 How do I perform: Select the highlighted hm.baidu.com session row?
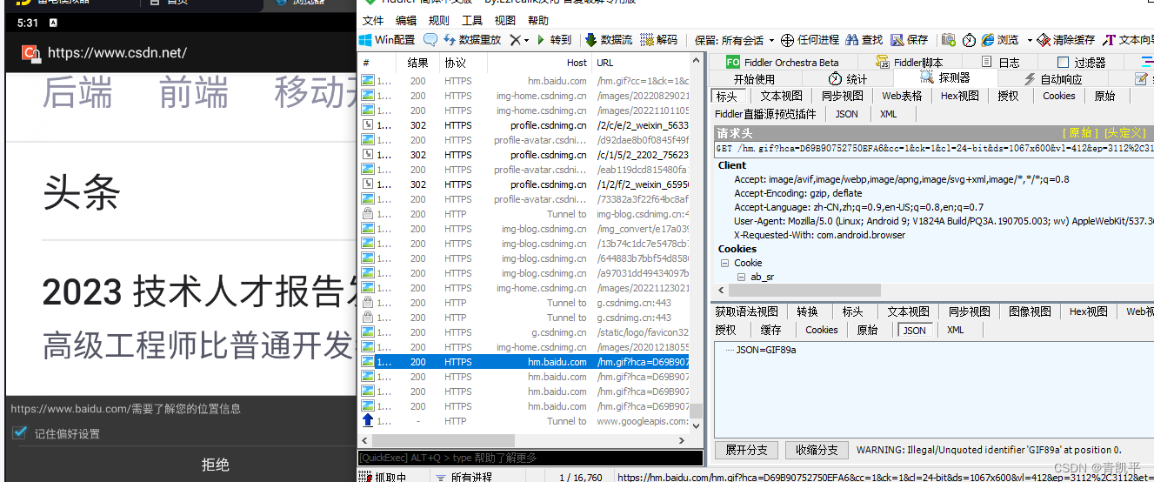tap(524, 362)
